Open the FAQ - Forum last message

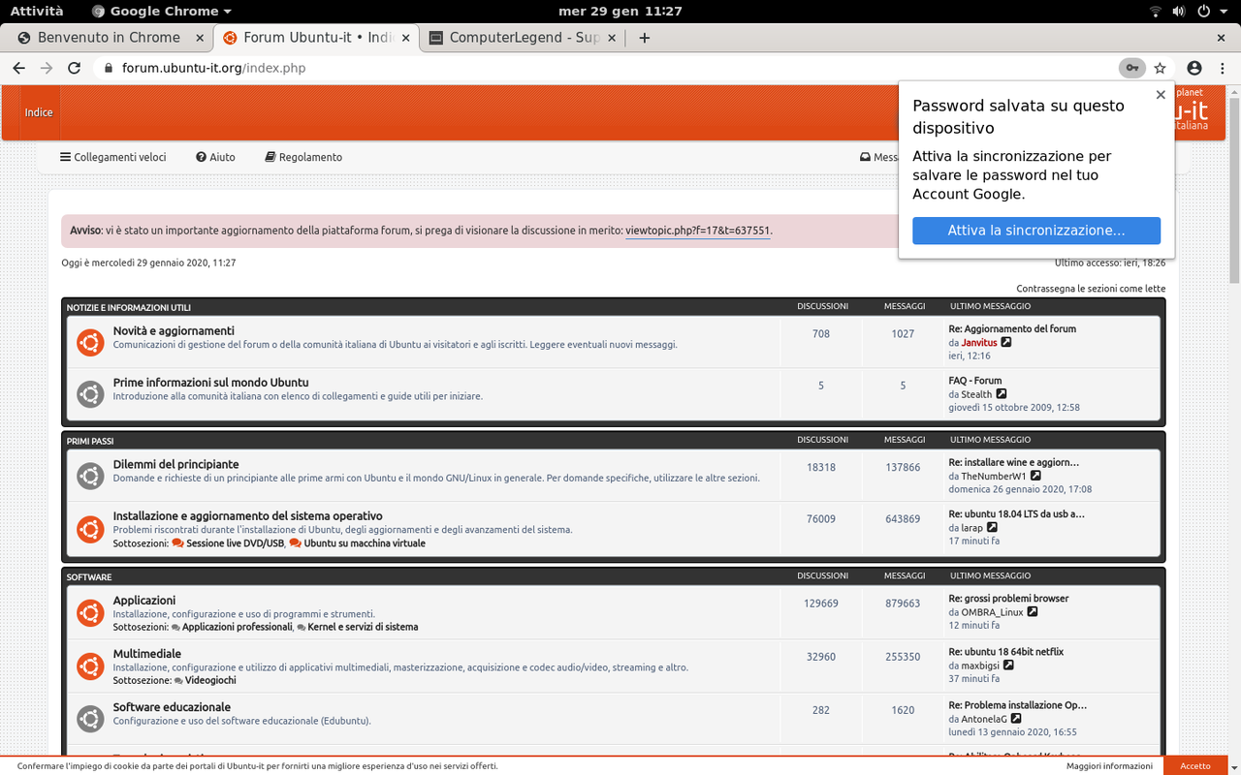pos(975,381)
